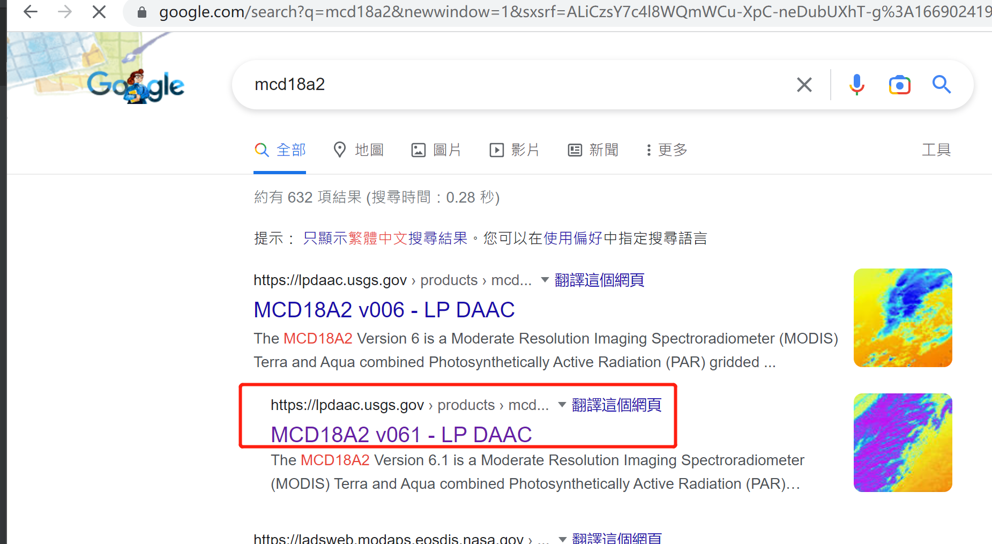Click 使用偏好 to set language preferences
The image size is (992, 544).
point(571,238)
